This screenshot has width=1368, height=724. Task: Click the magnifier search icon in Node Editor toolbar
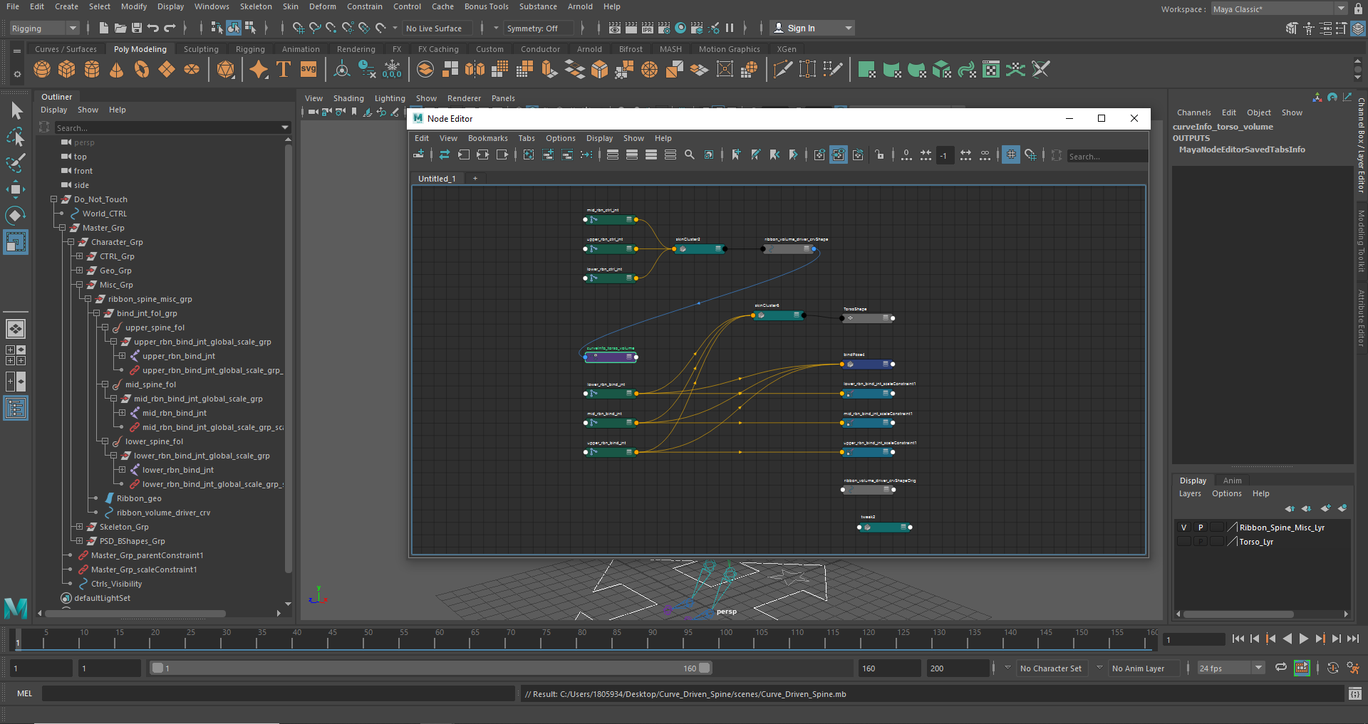pyautogui.click(x=689, y=154)
